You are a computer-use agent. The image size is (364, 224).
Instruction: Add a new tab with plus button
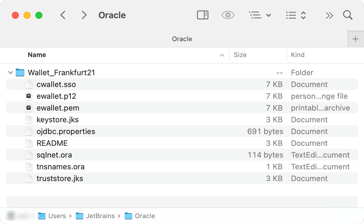click(356, 39)
